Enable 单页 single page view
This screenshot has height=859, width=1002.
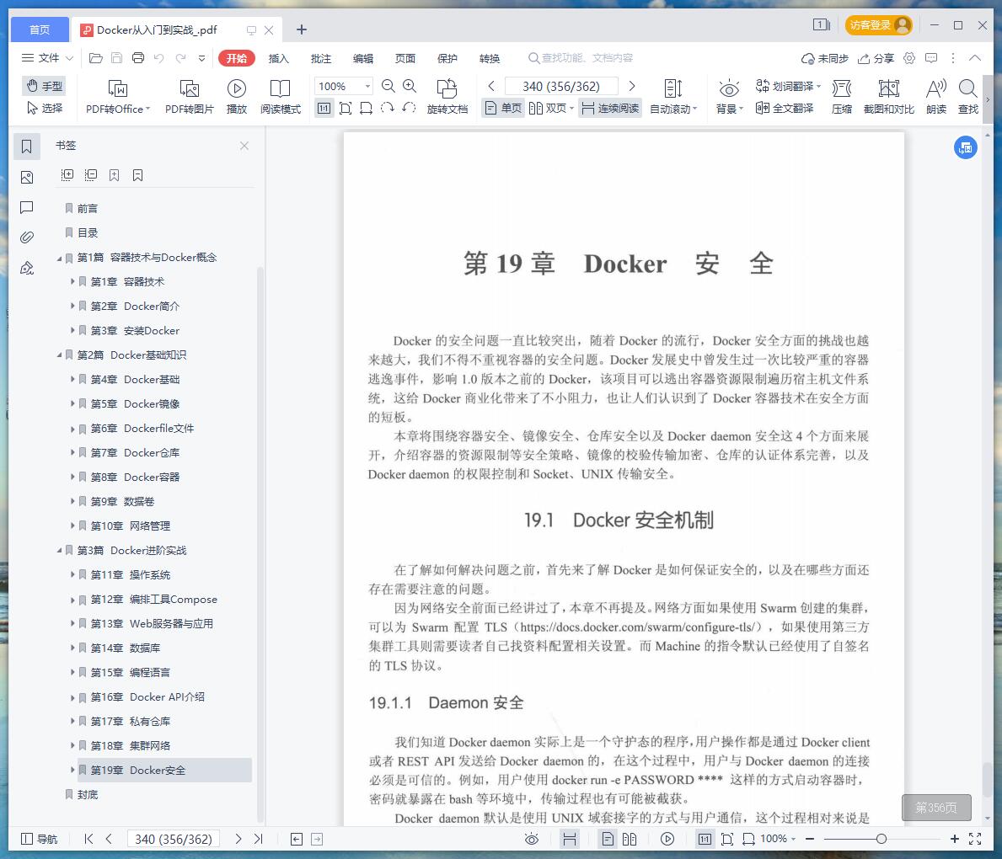click(503, 108)
